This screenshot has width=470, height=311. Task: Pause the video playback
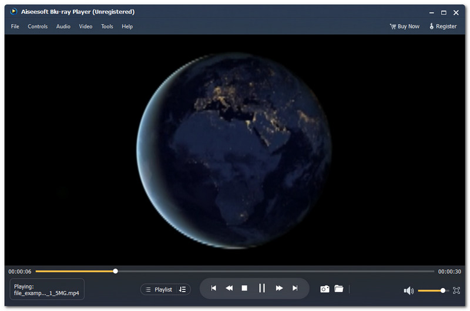[x=262, y=288]
